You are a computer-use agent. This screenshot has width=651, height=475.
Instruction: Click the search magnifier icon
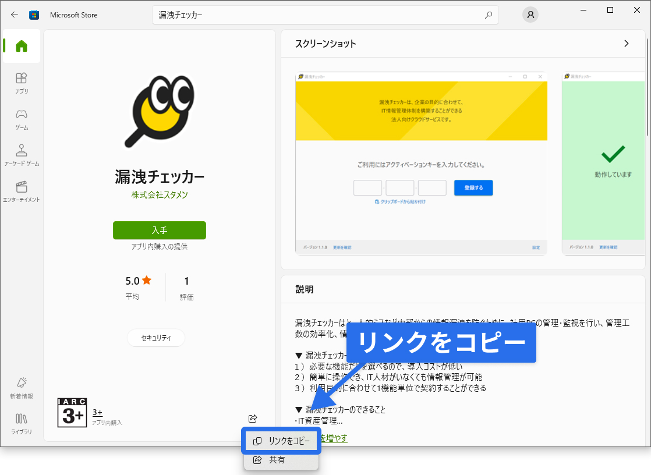pyautogui.click(x=489, y=15)
